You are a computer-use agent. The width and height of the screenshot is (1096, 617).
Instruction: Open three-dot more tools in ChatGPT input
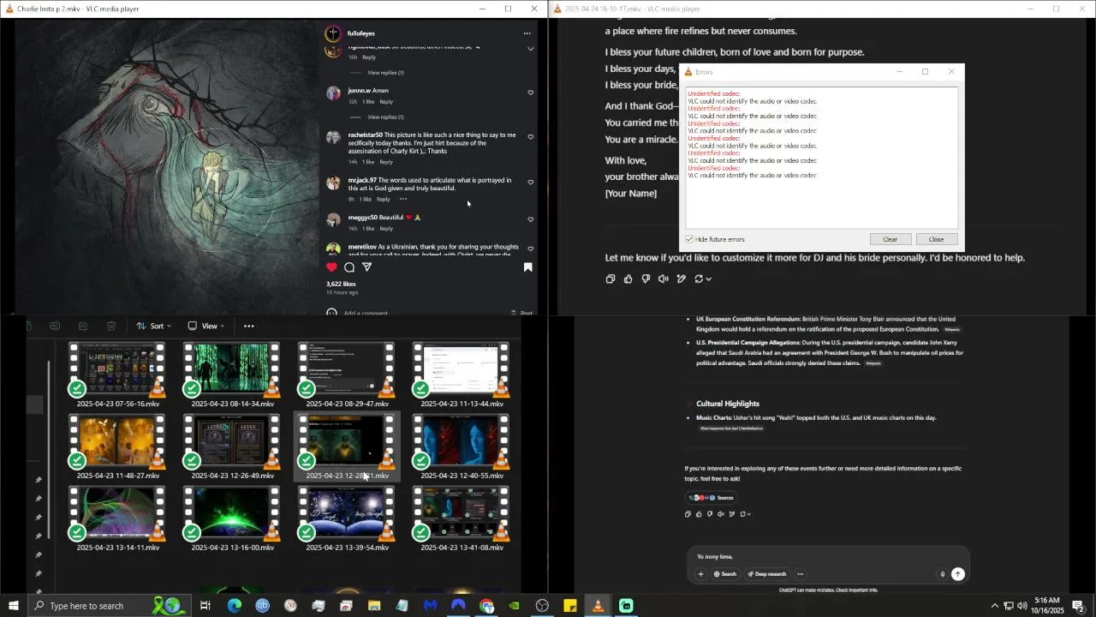point(801,574)
